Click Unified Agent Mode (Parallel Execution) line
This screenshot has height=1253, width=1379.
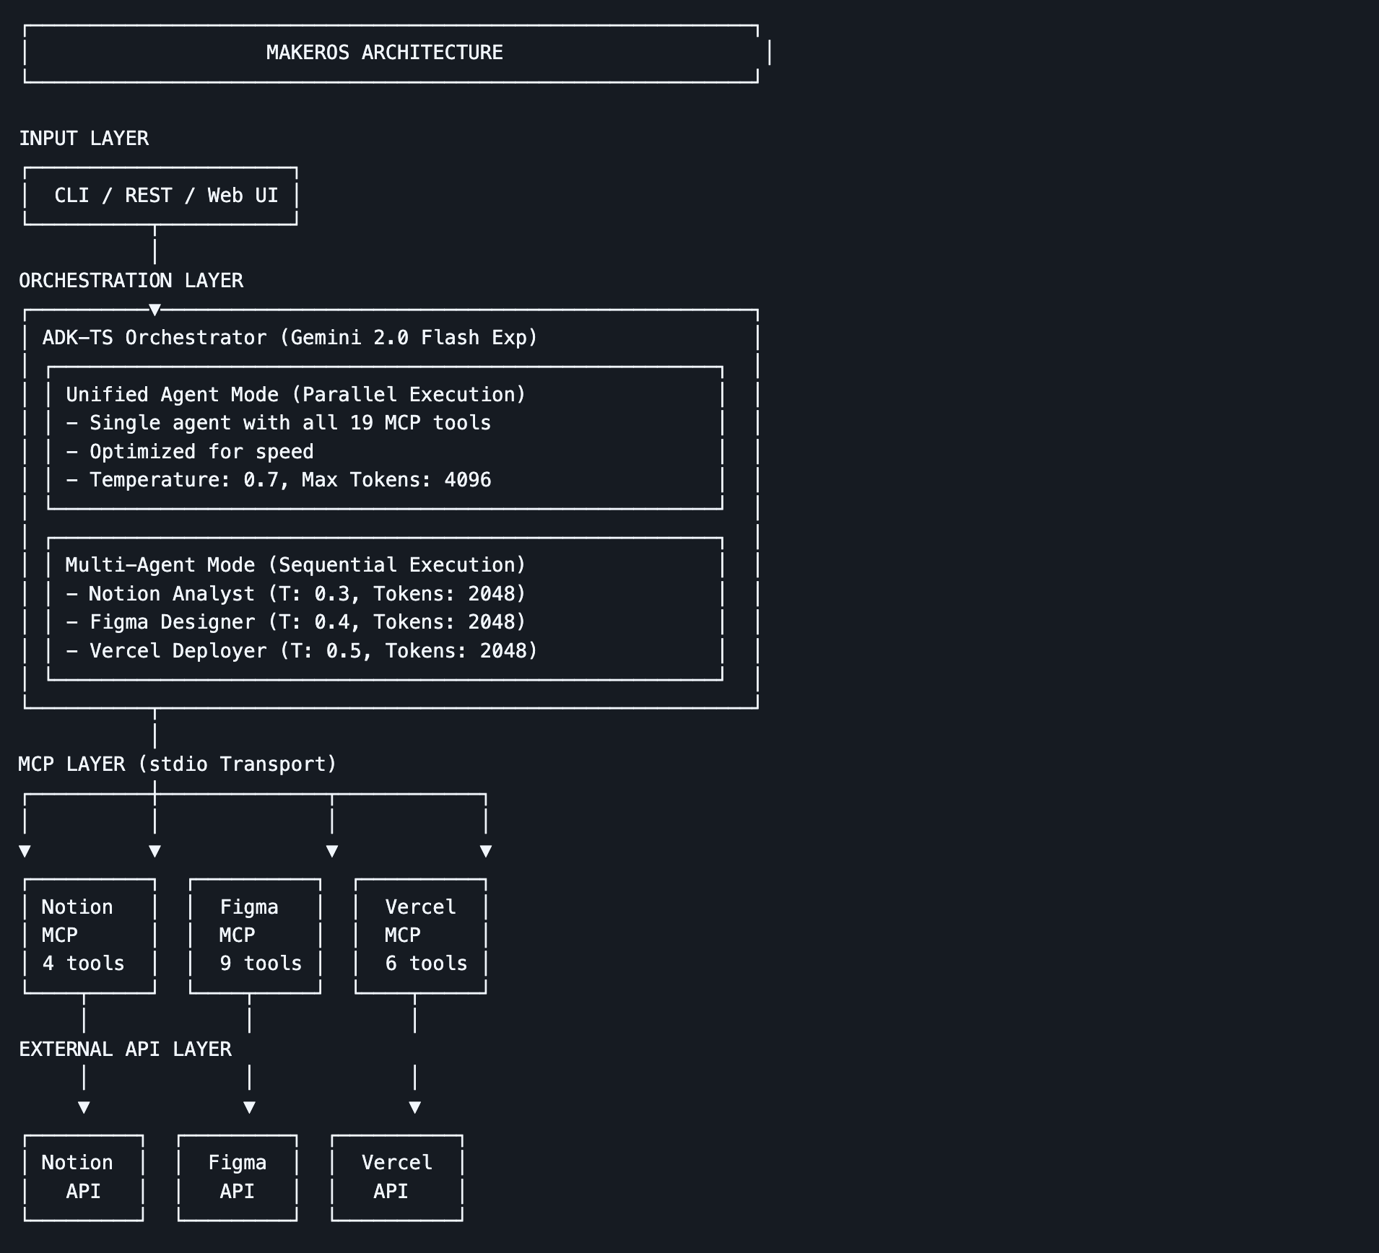[x=295, y=395]
